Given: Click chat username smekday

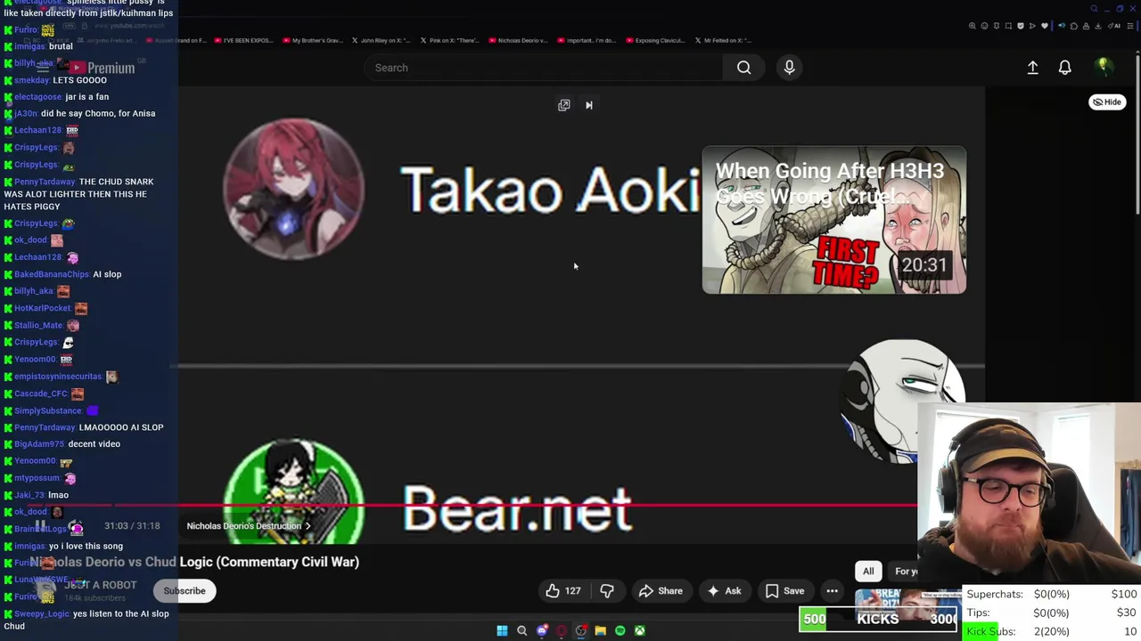Looking at the screenshot, I should 32,80.
